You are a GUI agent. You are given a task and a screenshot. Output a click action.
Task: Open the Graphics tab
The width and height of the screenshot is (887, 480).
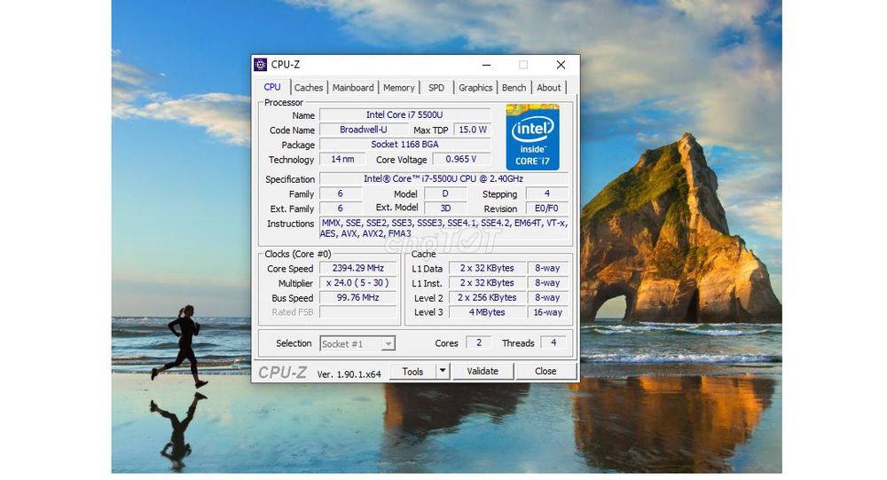pos(475,88)
